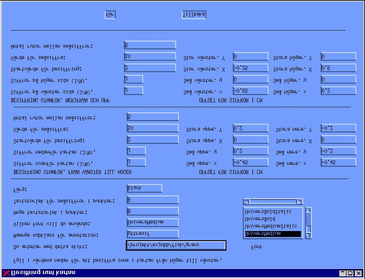Image resolution: width=365 pixels, height=279 pixels.
Task: Select UniversBold in the Font list
Action: 260,219
